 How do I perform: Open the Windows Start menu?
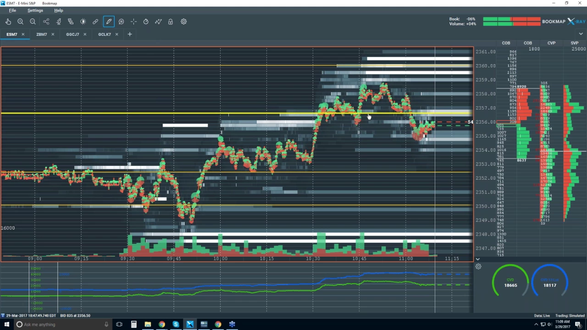click(x=6, y=324)
